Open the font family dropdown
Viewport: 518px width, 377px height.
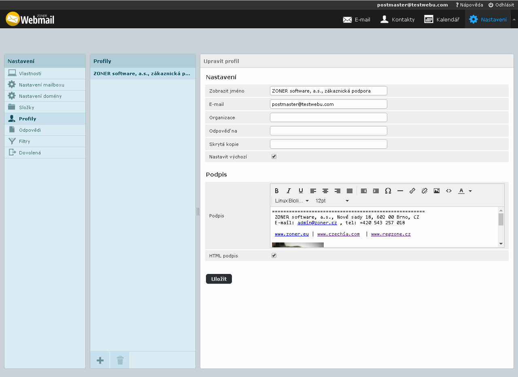[292, 201]
